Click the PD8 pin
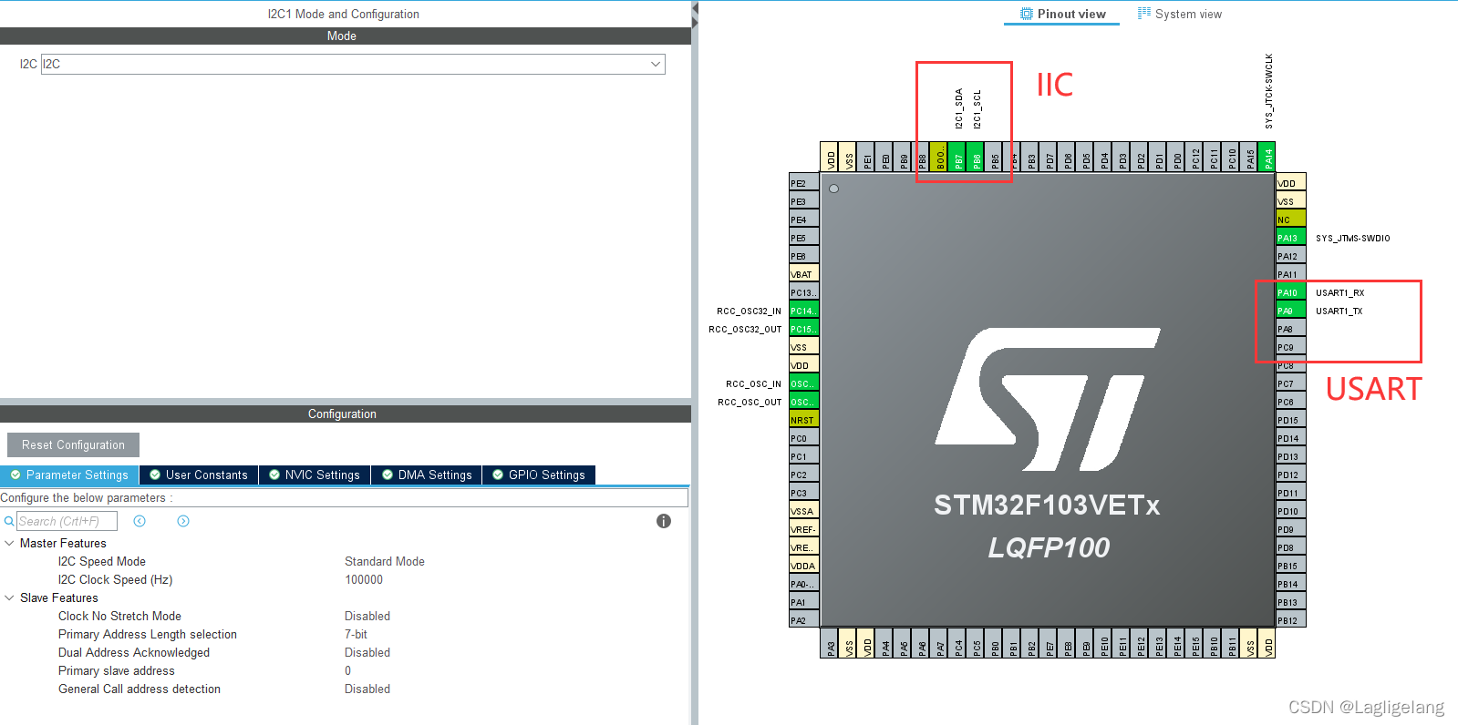The height and width of the screenshot is (725, 1458). tap(1291, 547)
